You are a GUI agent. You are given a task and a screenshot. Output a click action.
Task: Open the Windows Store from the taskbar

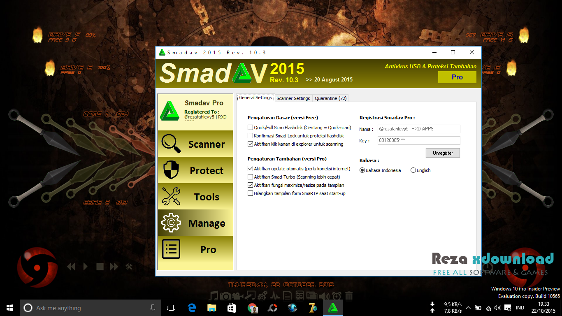click(x=232, y=308)
